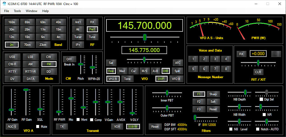Switch to VFO B
Viewport: 286px width, 137px height.
pos(176,79)
